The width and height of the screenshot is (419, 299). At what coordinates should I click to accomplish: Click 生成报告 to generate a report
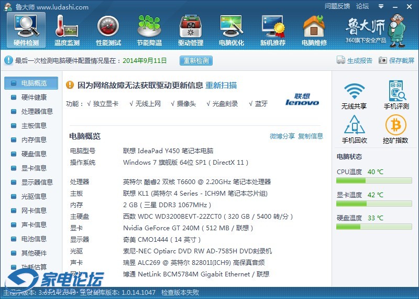(x=355, y=60)
